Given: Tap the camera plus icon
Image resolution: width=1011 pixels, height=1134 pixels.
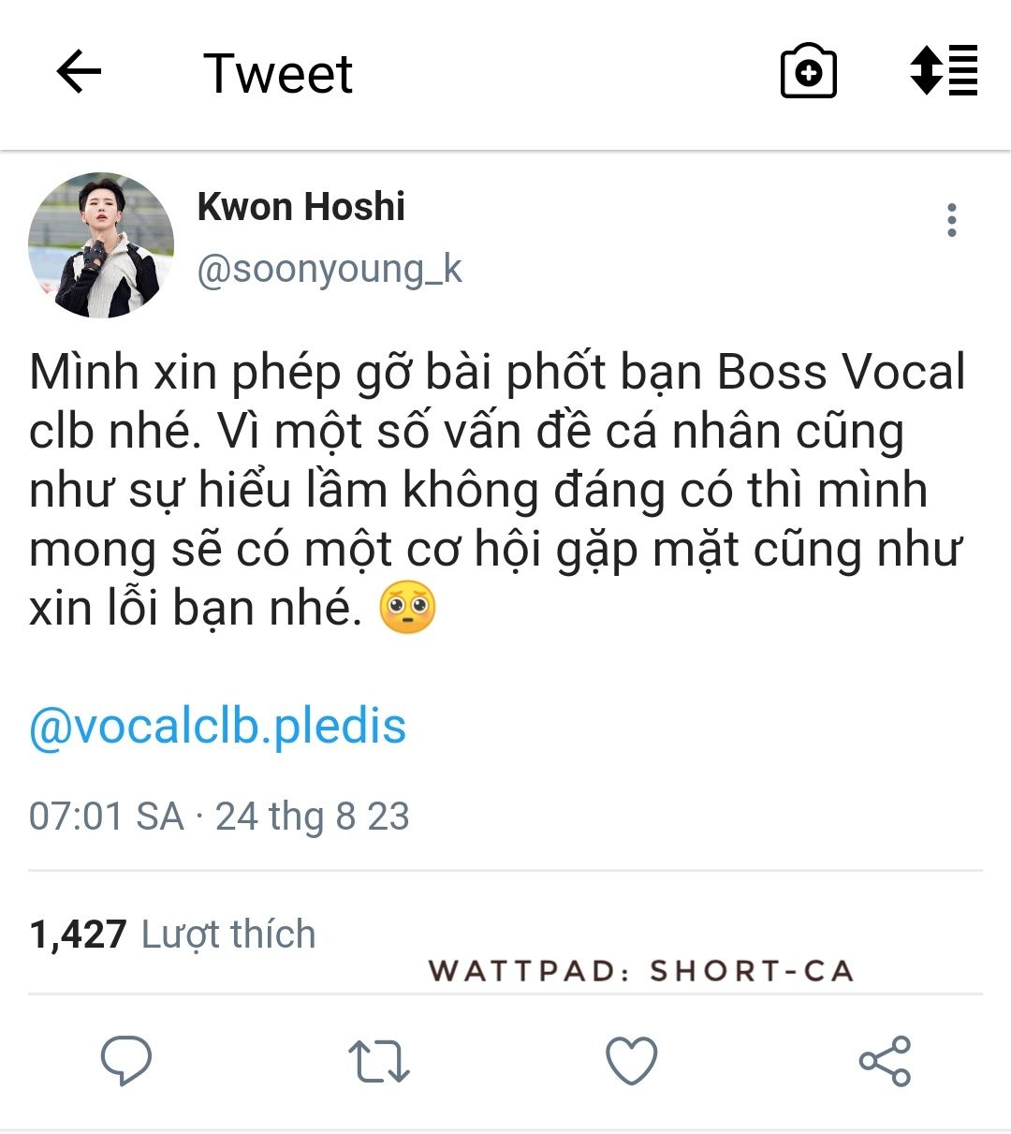Looking at the screenshot, I should (x=808, y=71).
